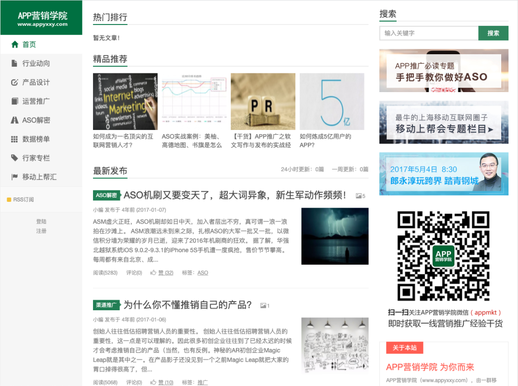Click the green 渠道推广 category tag

pos(106,305)
